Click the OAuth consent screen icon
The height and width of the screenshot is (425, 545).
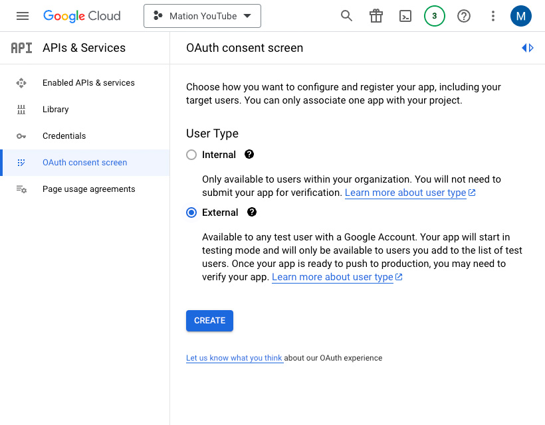21,163
